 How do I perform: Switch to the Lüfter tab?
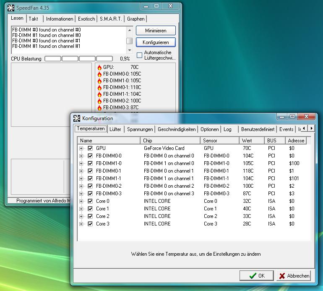[115, 129]
